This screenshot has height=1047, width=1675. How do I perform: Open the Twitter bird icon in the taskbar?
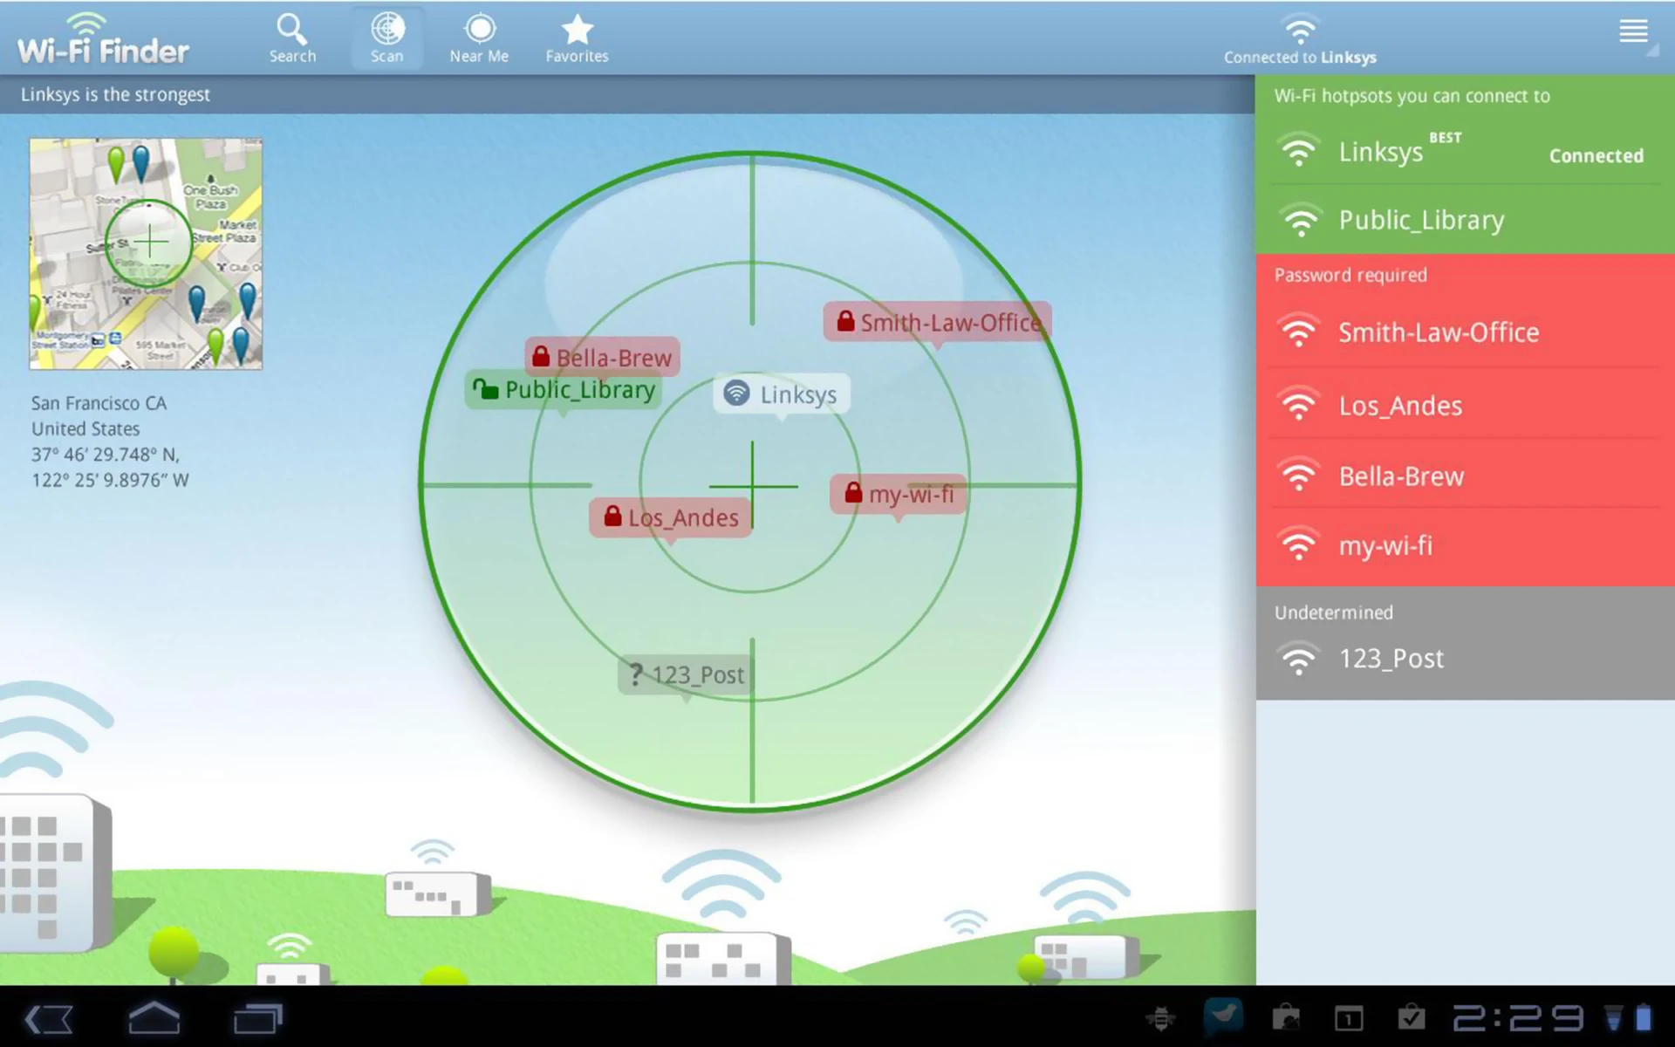point(1223,1017)
